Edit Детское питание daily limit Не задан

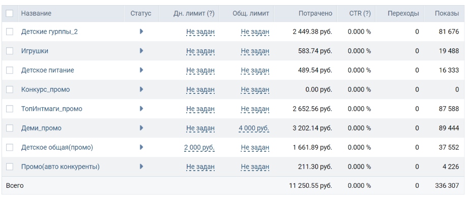(x=200, y=71)
